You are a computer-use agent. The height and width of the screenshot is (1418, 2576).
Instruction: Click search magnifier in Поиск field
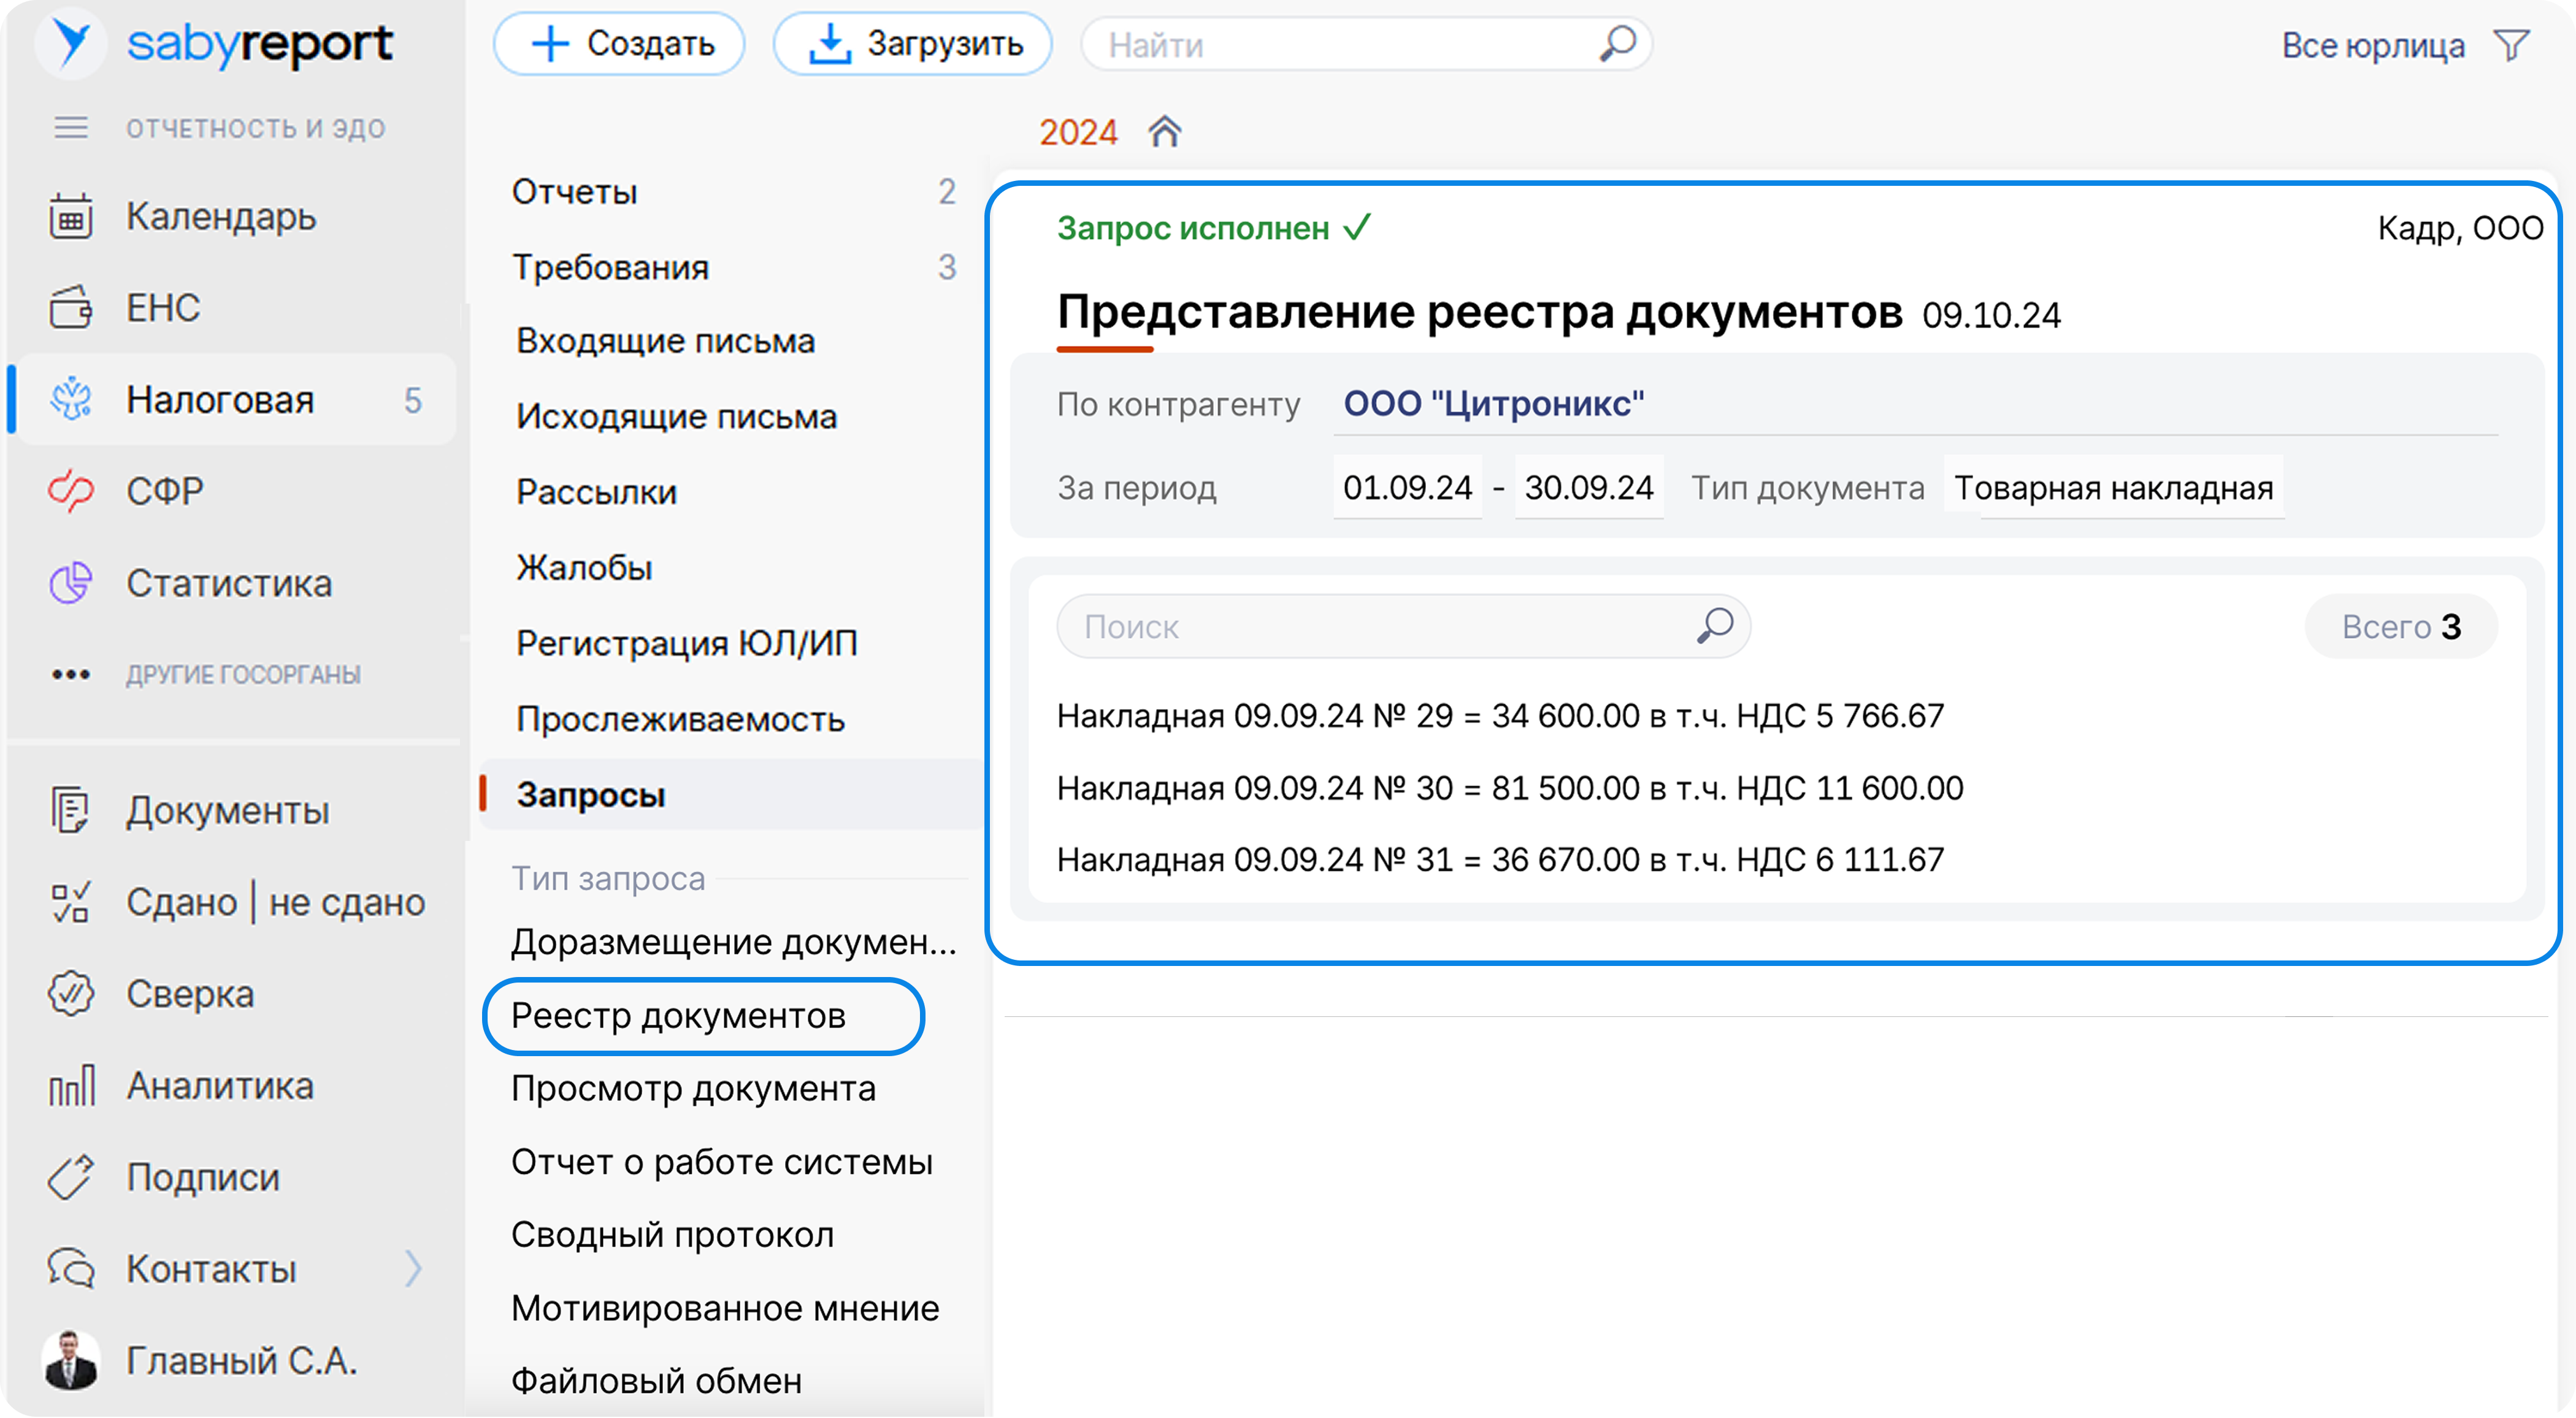[x=1715, y=627]
